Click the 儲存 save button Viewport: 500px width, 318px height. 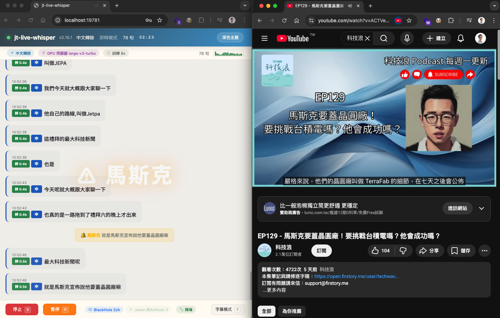click(x=461, y=251)
